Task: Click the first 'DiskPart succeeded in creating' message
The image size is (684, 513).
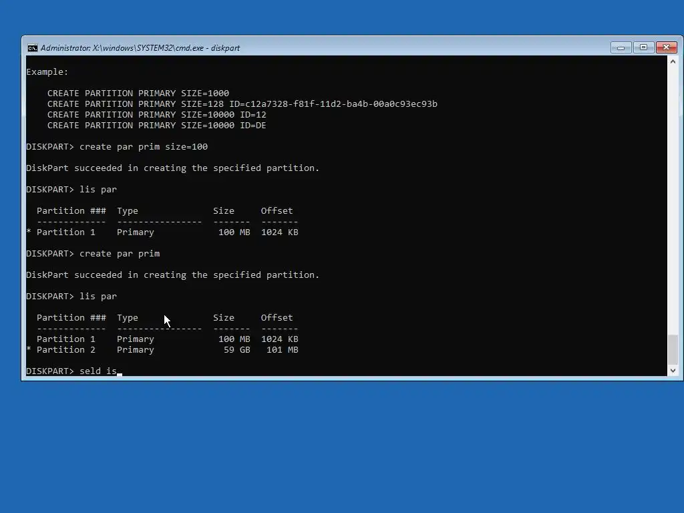Action: pos(173,168)
